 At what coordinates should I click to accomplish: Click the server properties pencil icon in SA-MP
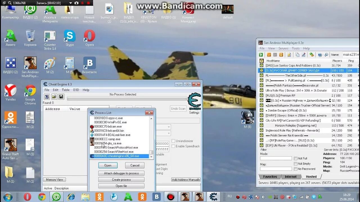pos(304,55)
